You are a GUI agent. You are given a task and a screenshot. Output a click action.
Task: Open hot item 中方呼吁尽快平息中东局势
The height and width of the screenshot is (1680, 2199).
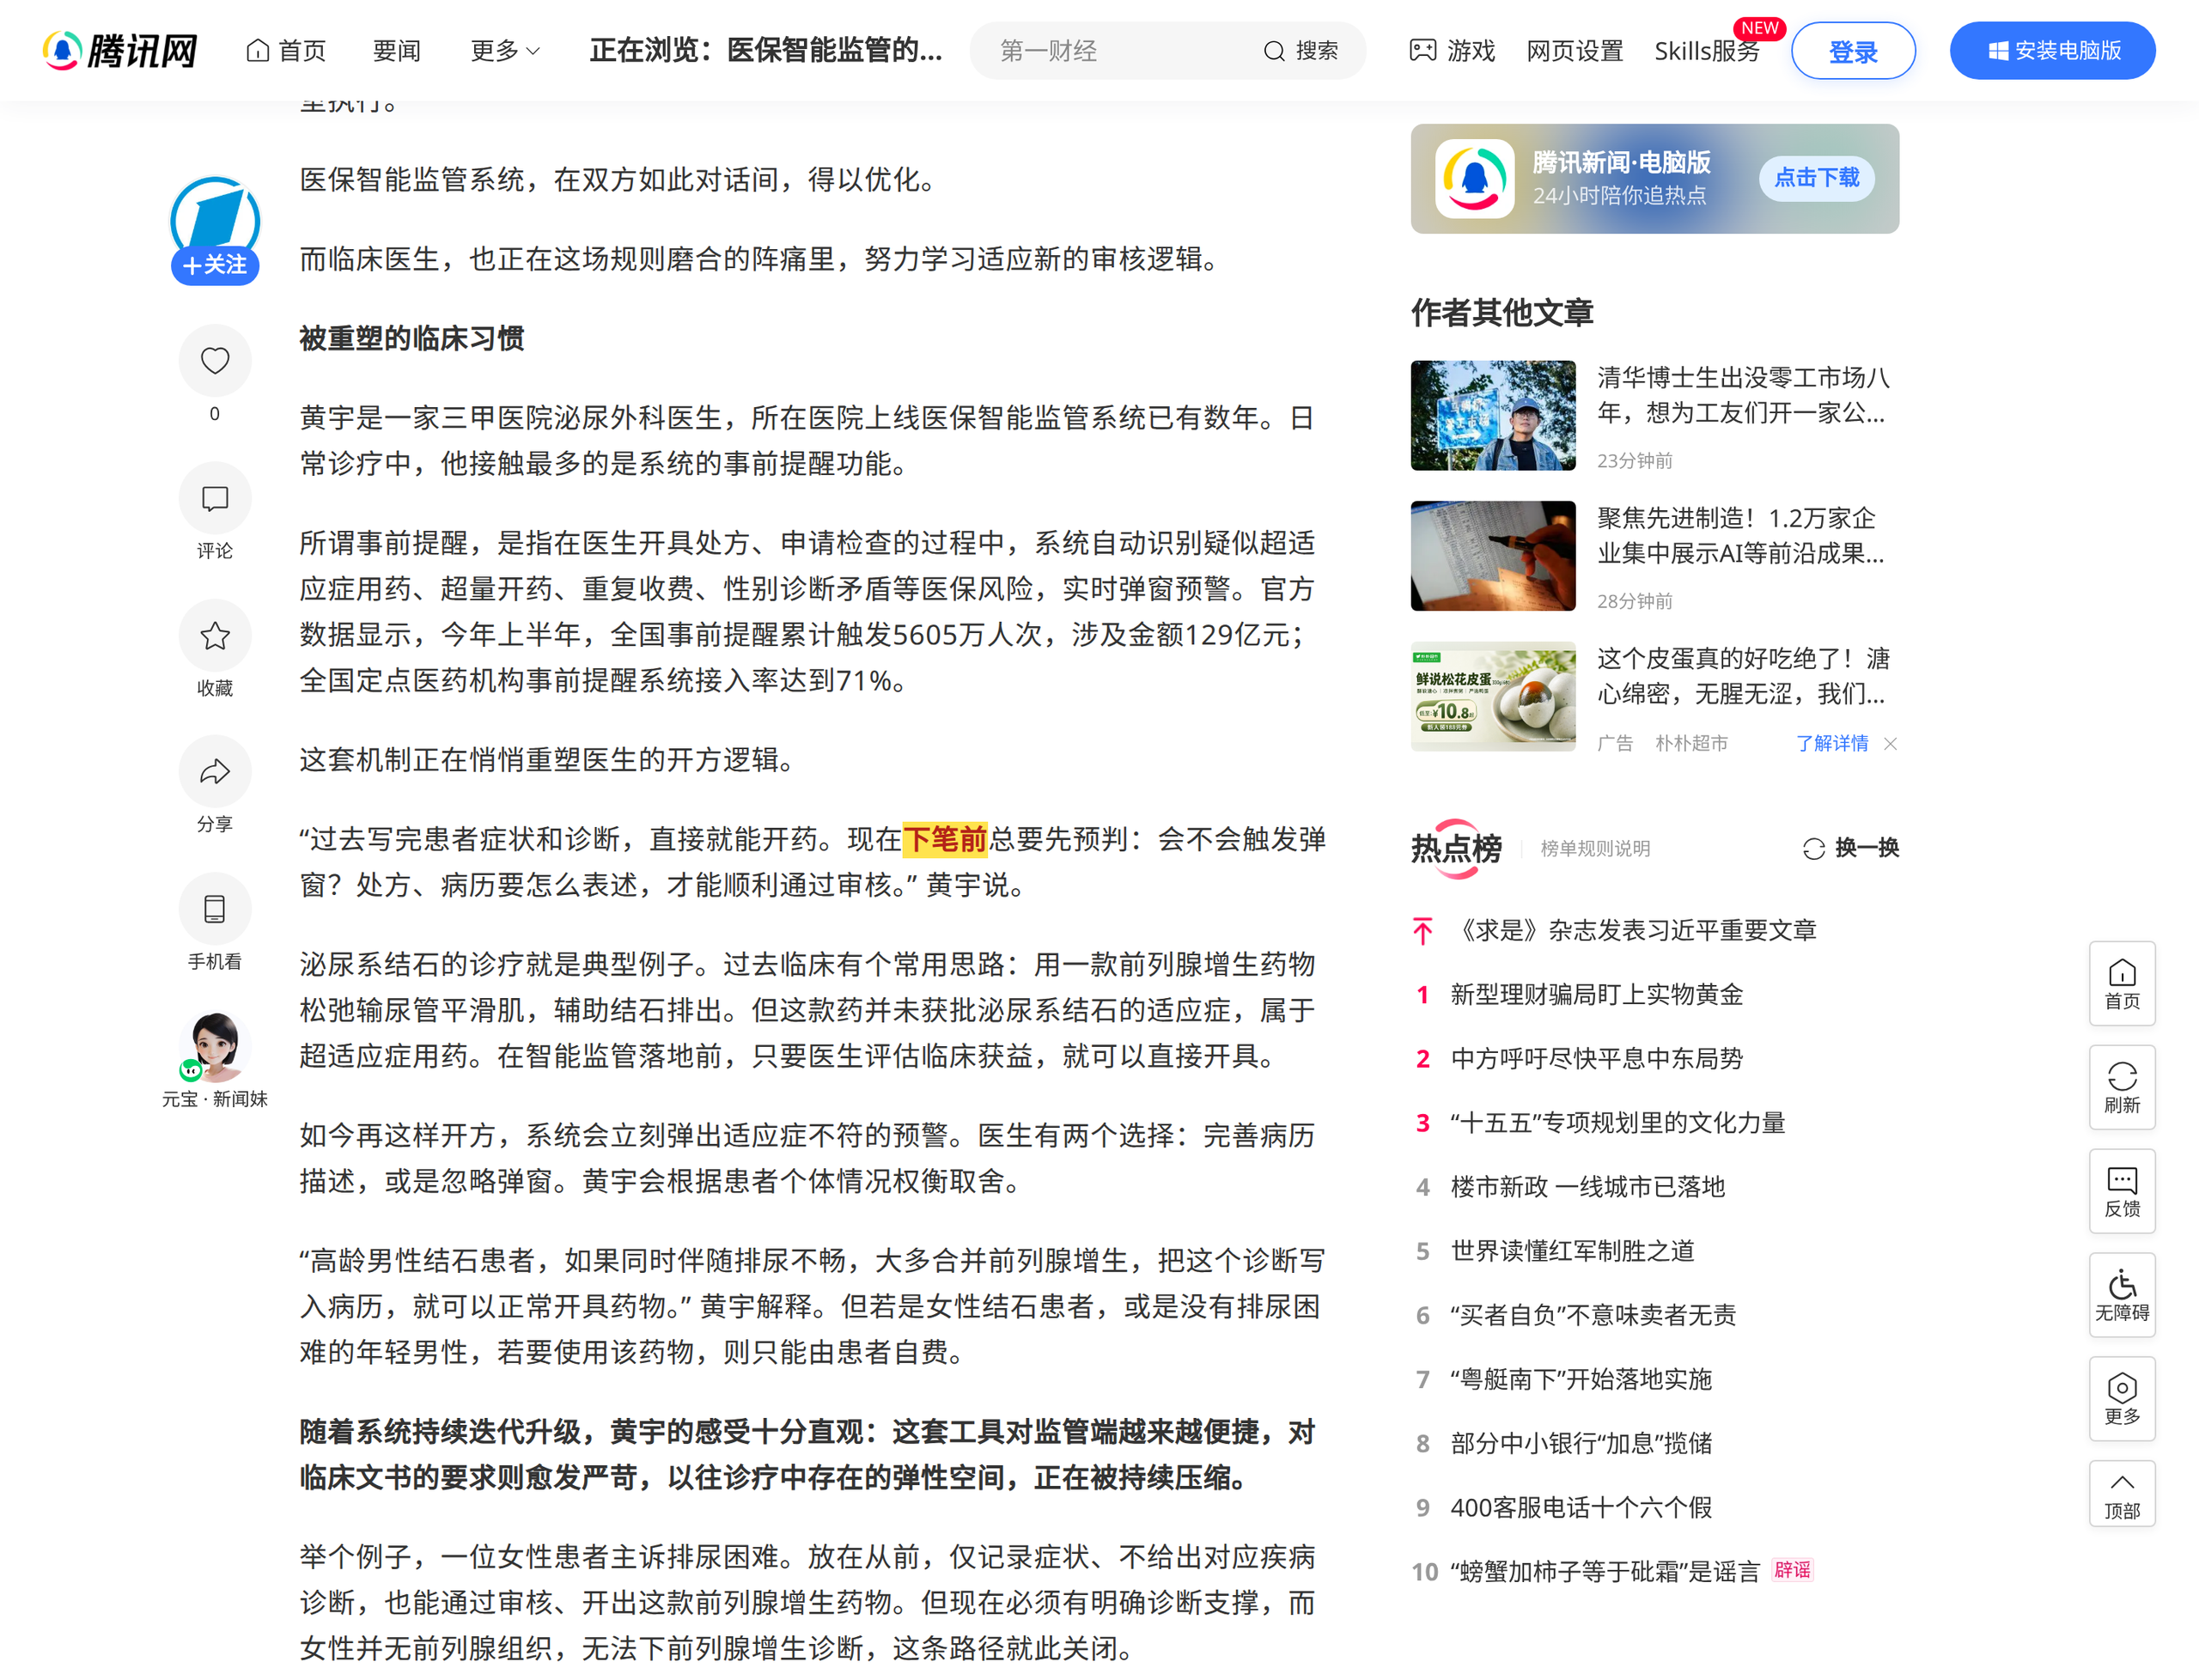click(x=1596, y=1058)
